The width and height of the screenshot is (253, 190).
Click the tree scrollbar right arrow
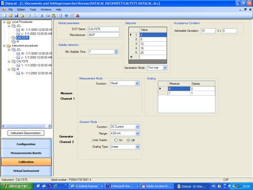[50, 126]
